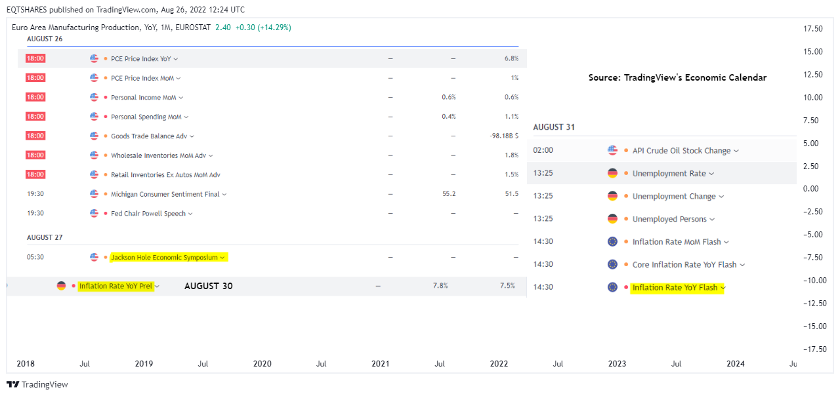840x396 pixels.
Task: Click the US flag beside PCE Price Index MoM
Action: coord(94,78)
